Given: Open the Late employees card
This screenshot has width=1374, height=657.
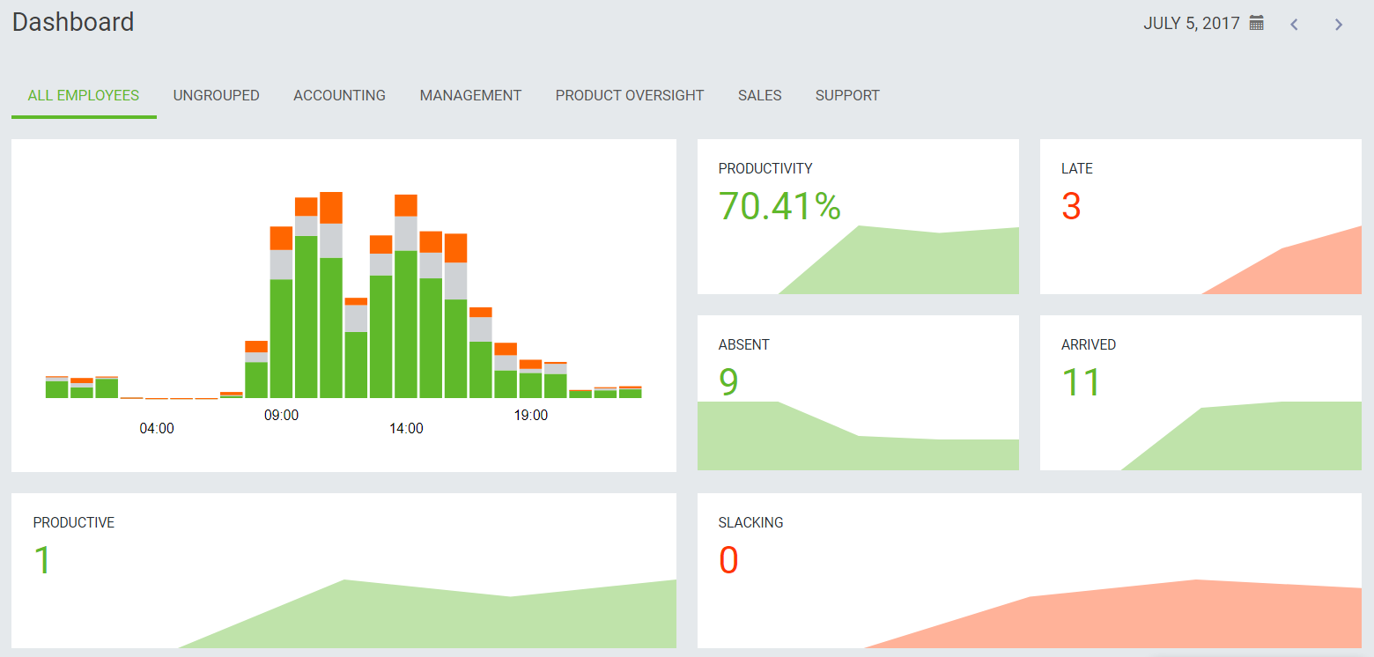Looking at the screenshot, I should coord(1200,217).
